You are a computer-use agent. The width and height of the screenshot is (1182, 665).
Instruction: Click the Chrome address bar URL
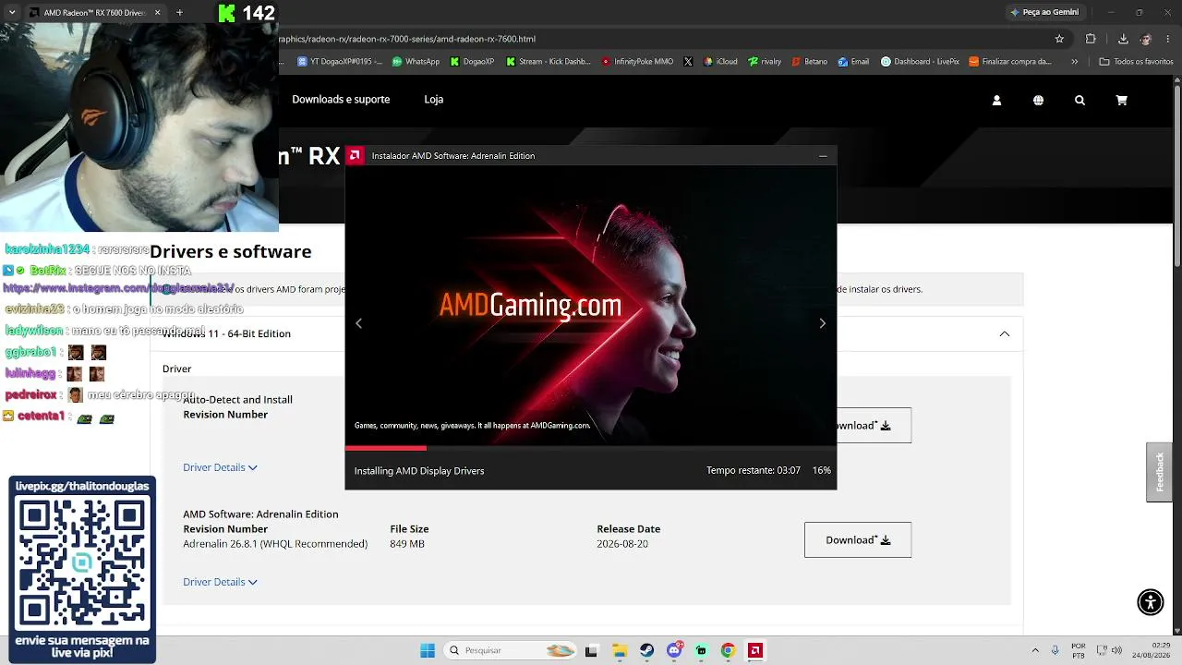(x=407, y=39)
